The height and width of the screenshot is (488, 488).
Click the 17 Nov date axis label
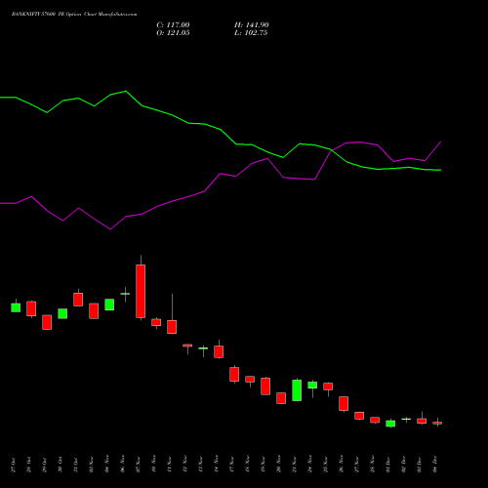pyautogui.click(x=231, y=465)
